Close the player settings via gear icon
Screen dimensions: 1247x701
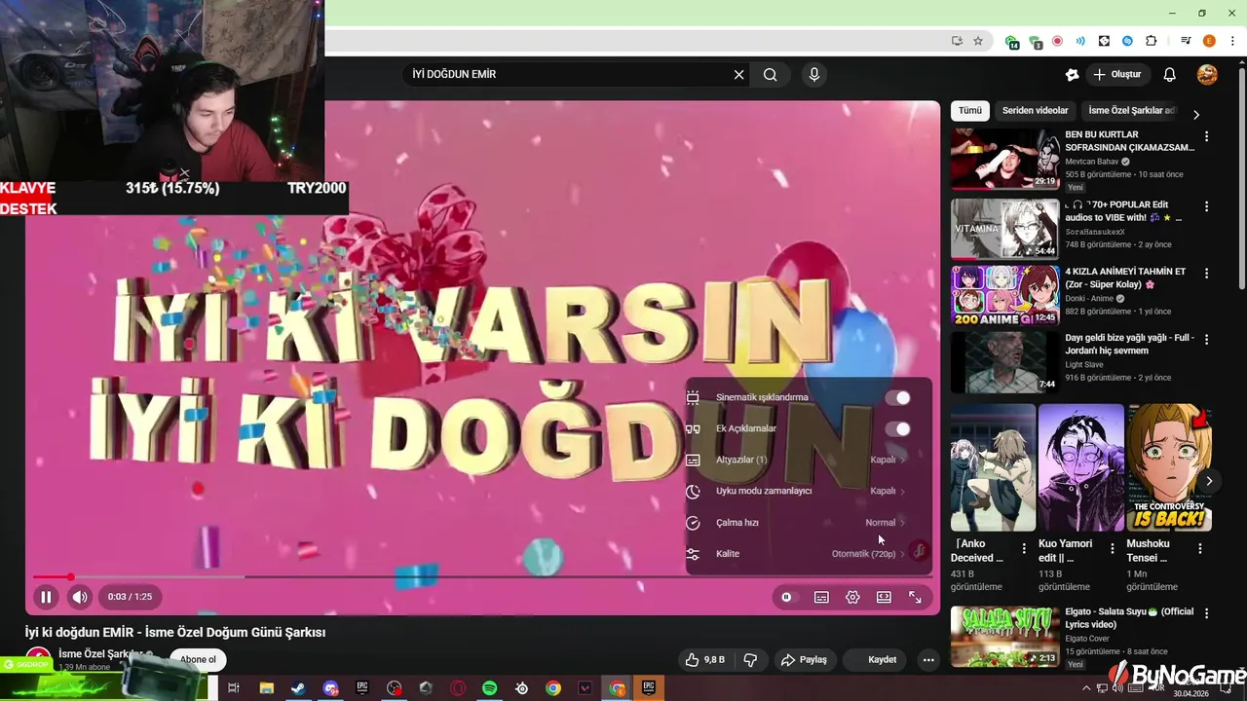tap(852, 597)
